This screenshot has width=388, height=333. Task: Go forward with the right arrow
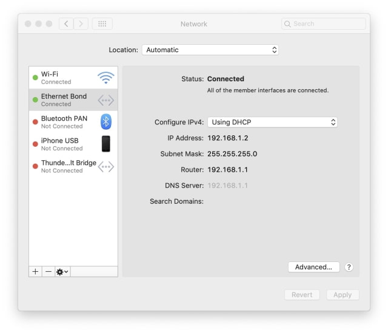[81, 24]
